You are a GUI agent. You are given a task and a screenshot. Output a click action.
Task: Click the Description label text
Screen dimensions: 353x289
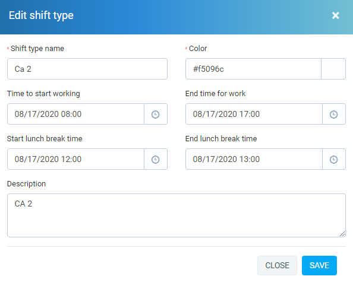coord(26,184)
